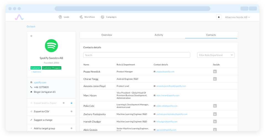Screen dimensions: 265x138
Task: Click info icon for Add to target group
Action: coord(71,128)
